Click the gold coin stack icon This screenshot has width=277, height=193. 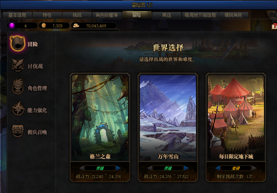coord(76,25)
